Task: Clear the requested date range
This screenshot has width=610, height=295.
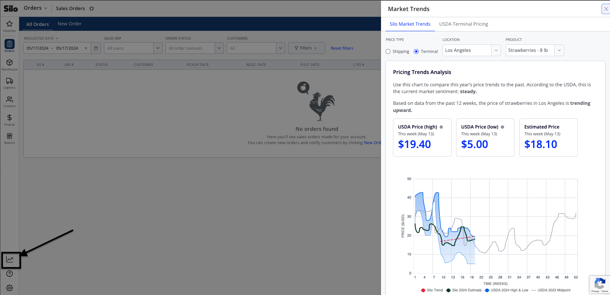Action: (86, 48)
